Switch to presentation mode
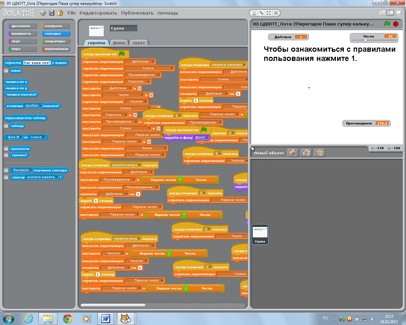 399,13
